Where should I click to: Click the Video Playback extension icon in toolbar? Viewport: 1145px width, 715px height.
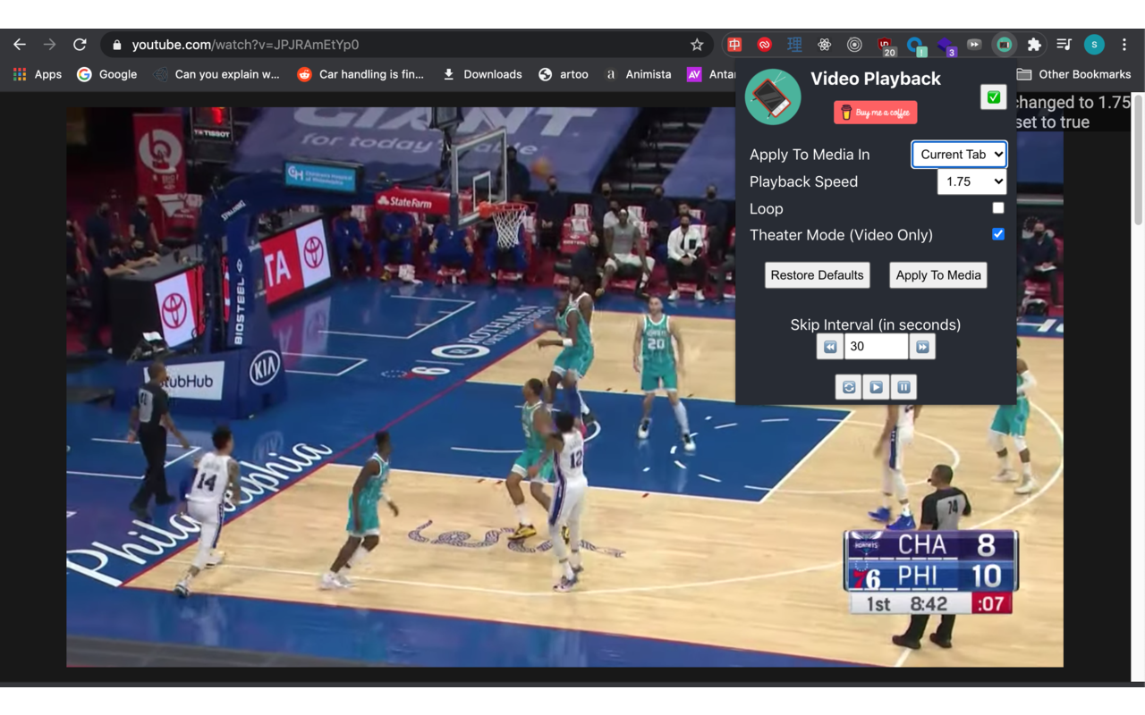[x=1005, y=44]
